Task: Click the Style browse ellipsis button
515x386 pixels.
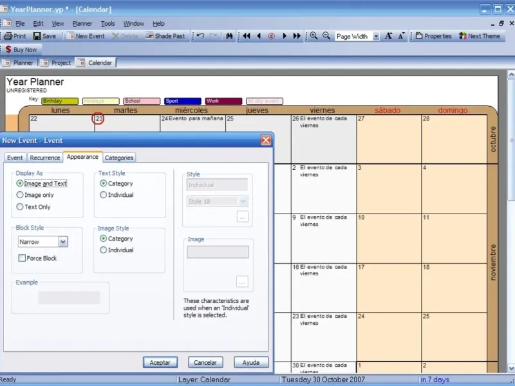Action: (x=243, y=217)
